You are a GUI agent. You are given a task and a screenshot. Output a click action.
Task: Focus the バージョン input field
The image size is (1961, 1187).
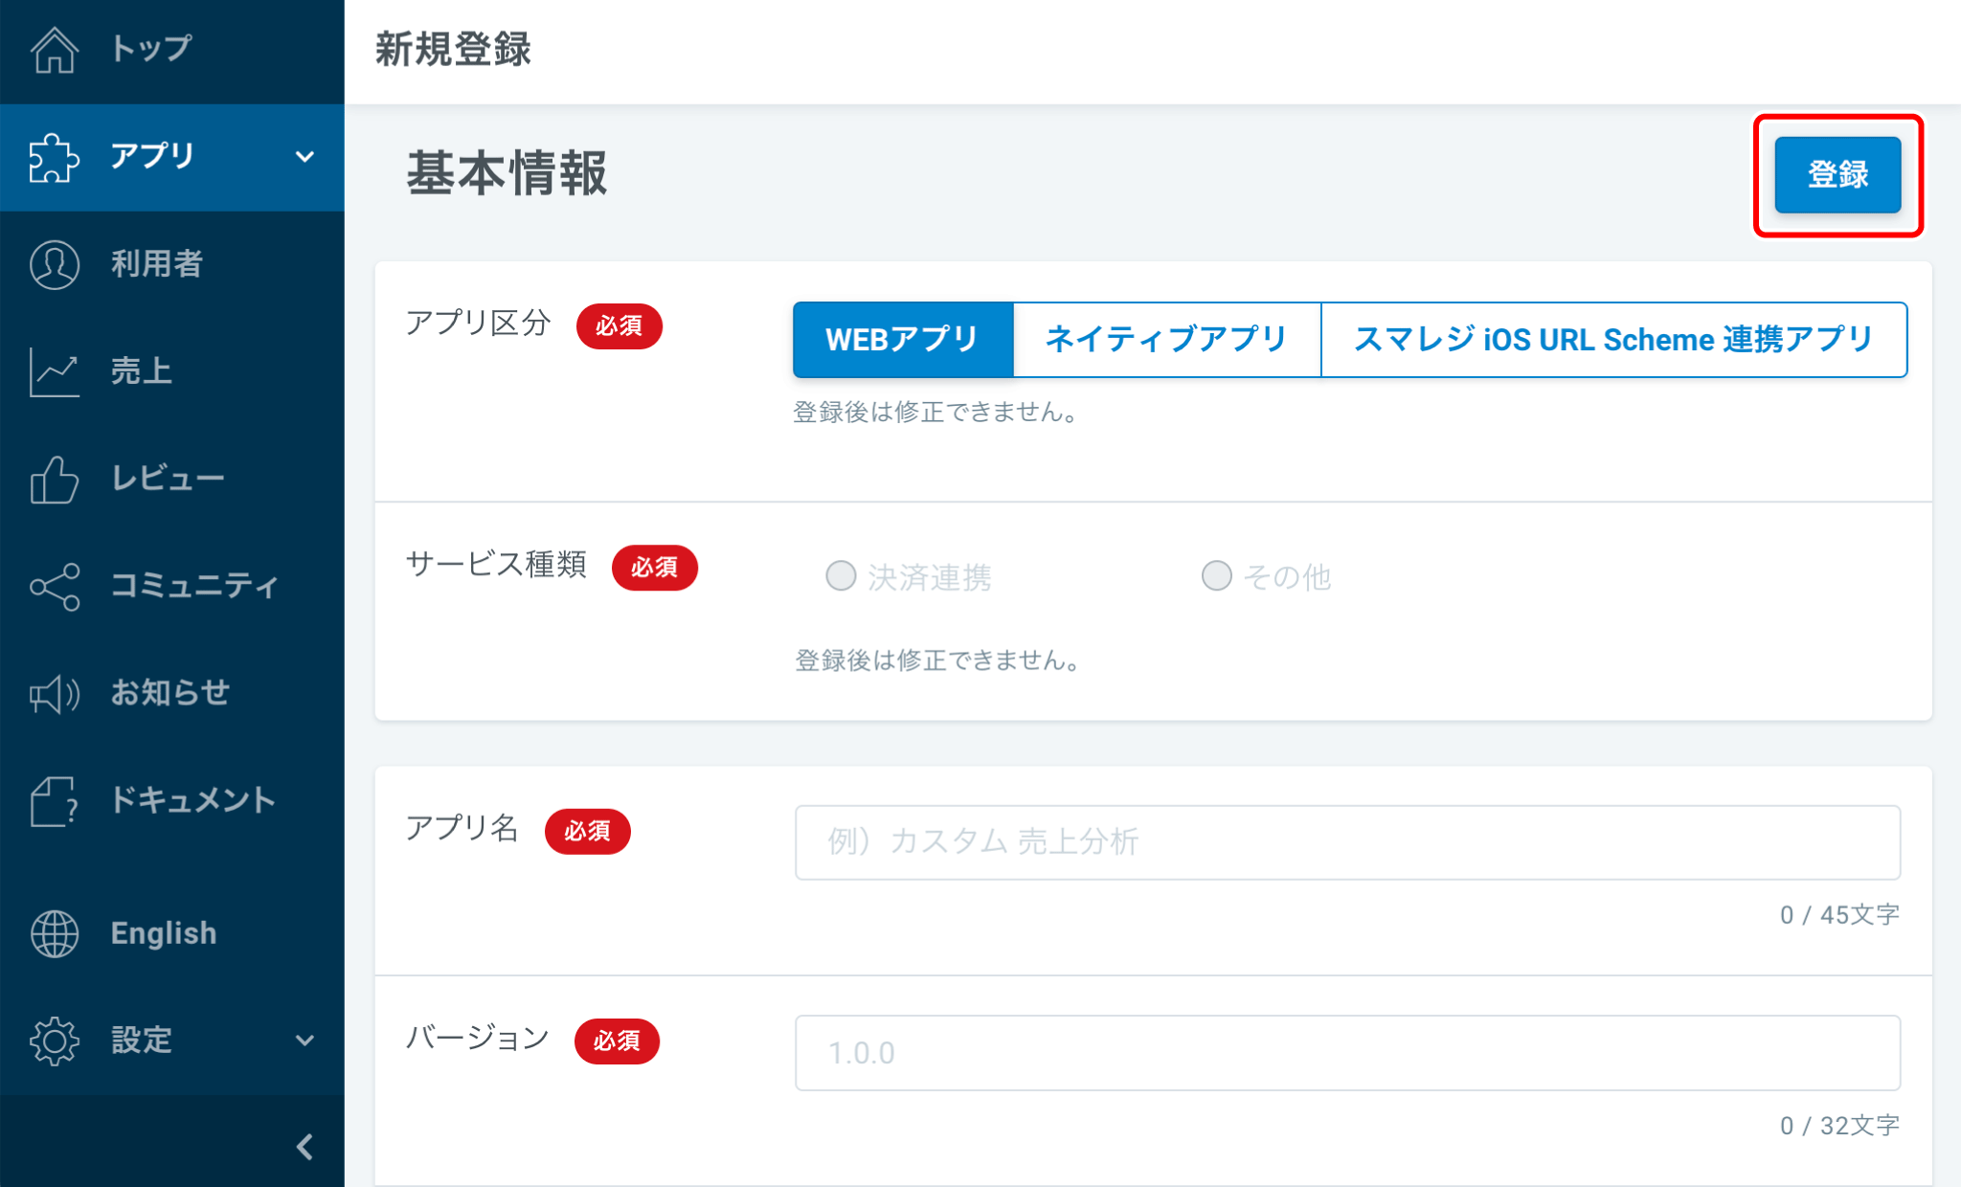pyautogui.click(x=1346, y=1053)
